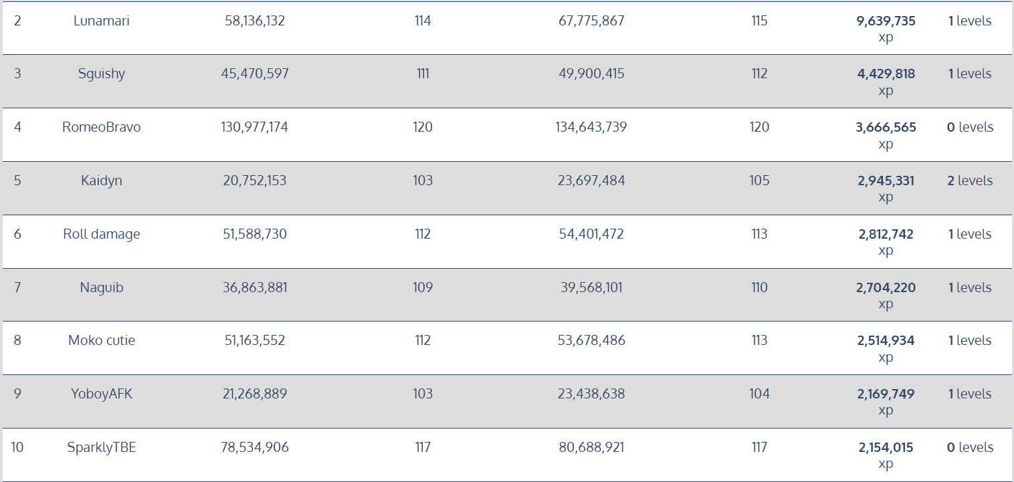Viewport: 1014px width, 482px height.
Task: Select the SparklyTBE player name
Action: point(102,447)
